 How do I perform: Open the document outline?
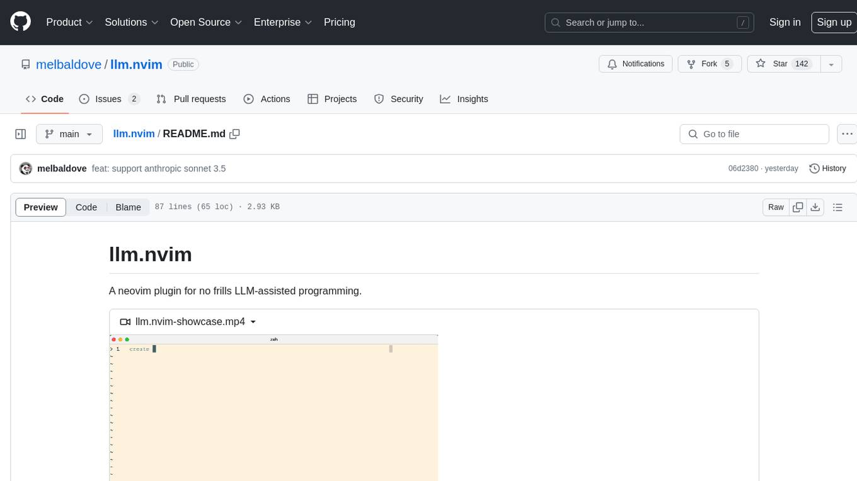pyautogui.click(x=837, y=207)
